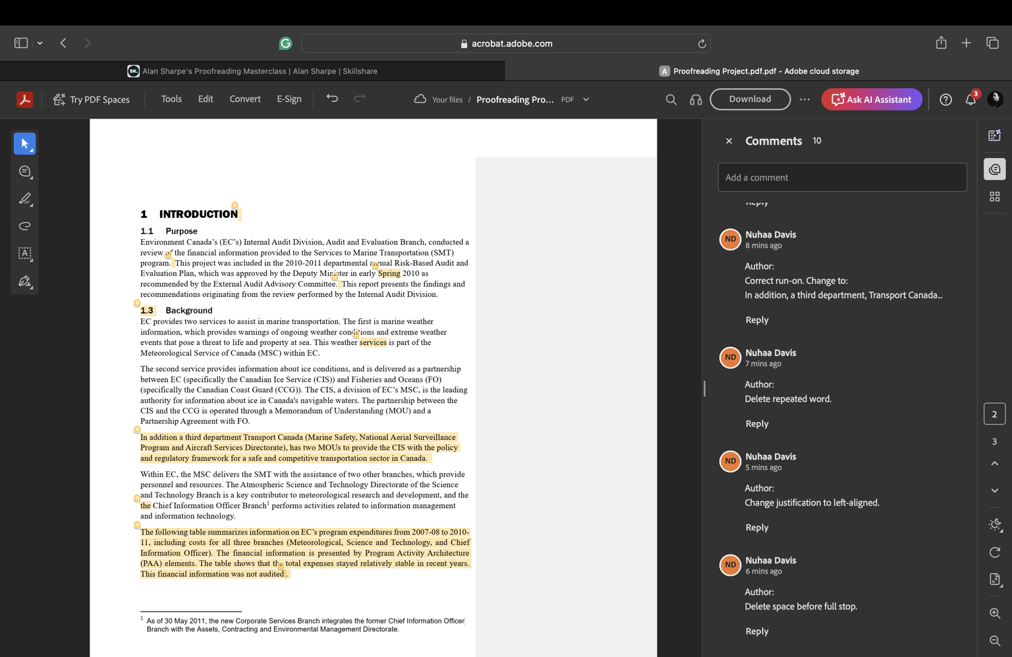Click the Grammarly extension icon
The image size is (1012, 657).
tap(285, 43)
